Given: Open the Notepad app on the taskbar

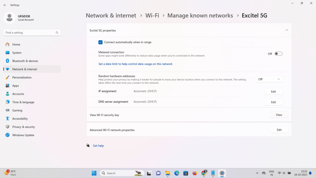Looking at the screenshot, I should [213, 173].
